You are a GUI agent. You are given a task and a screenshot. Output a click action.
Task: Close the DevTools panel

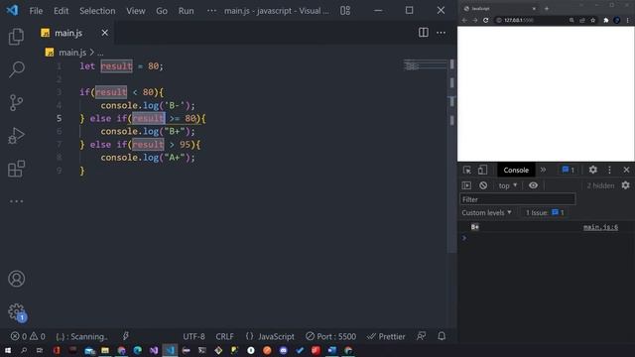[626, 170]
